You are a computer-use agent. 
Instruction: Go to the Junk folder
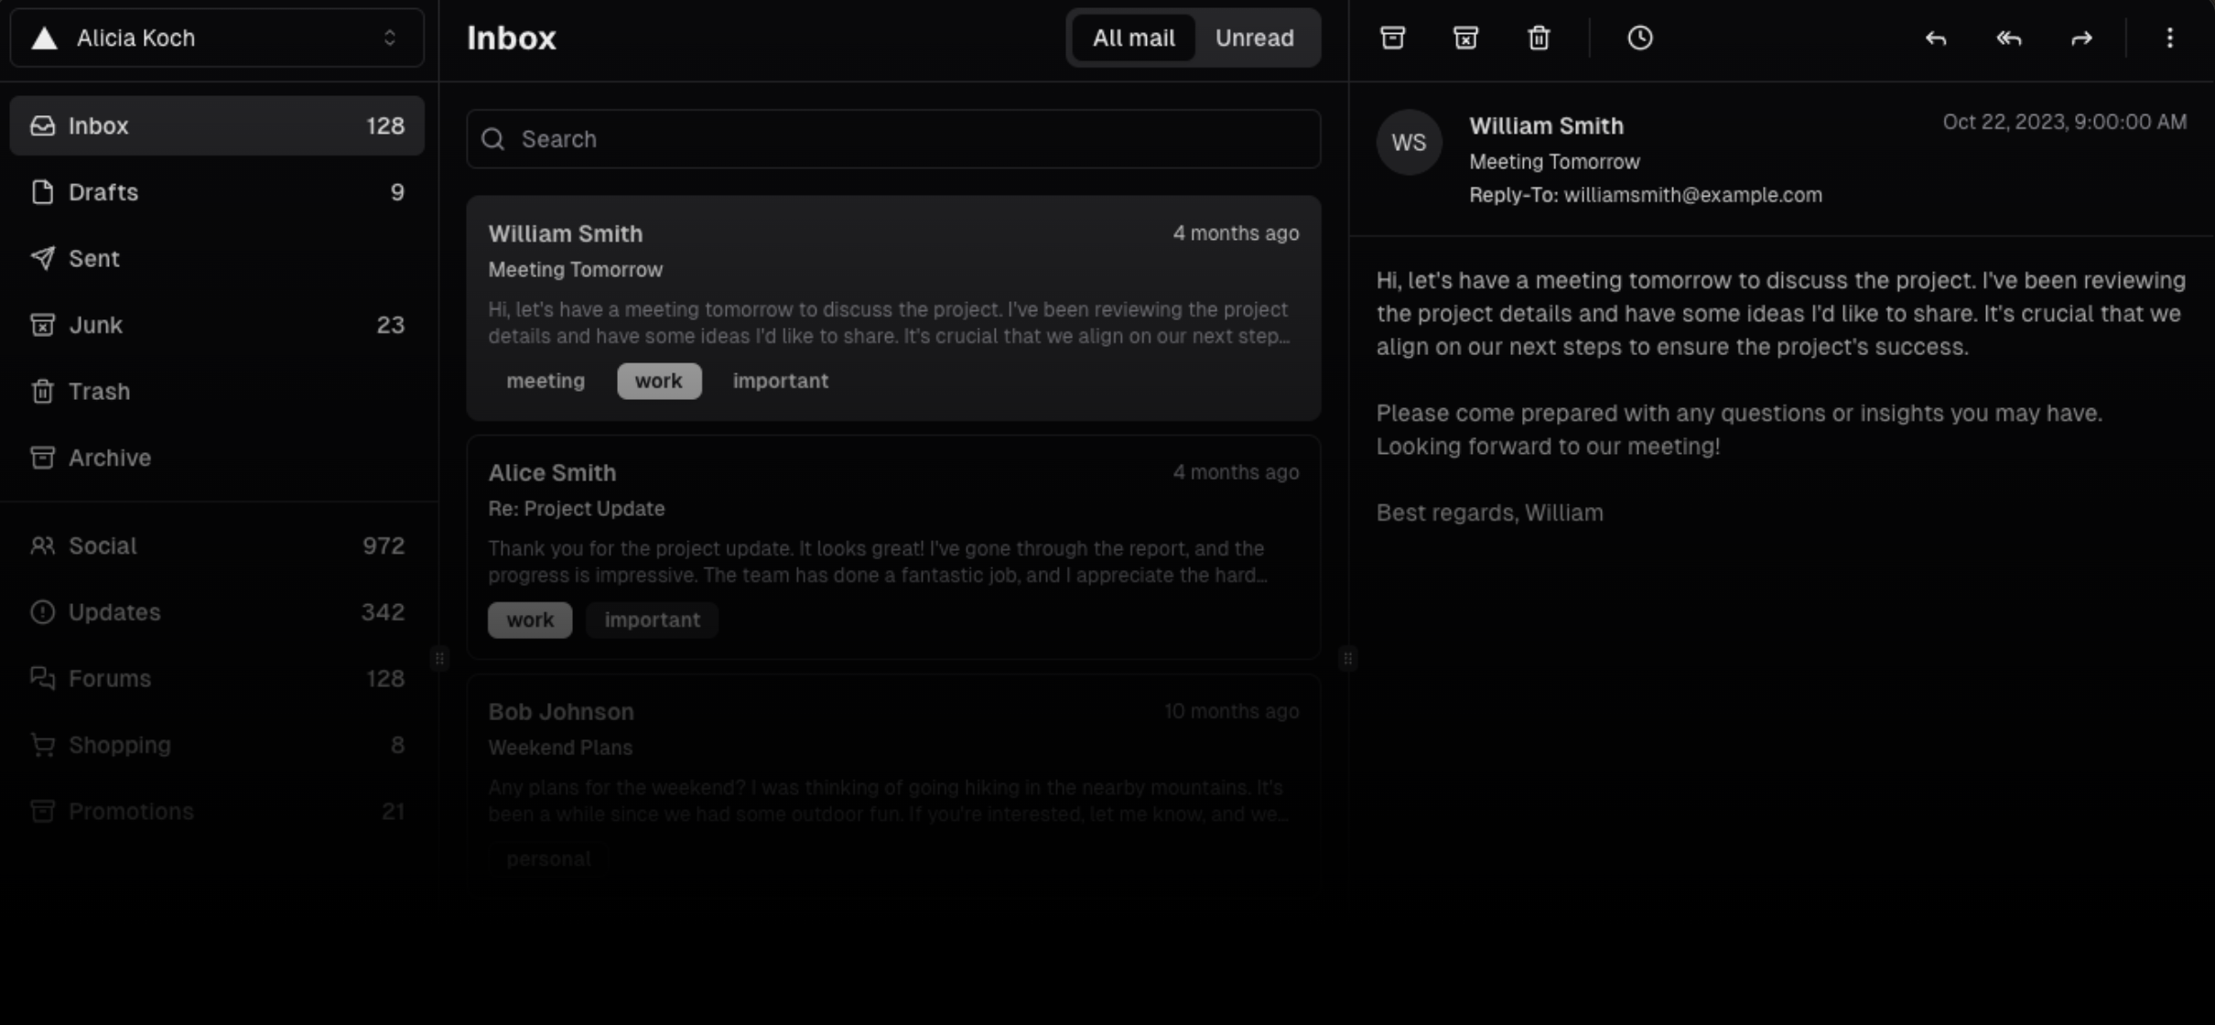click(x=217, y=325)
